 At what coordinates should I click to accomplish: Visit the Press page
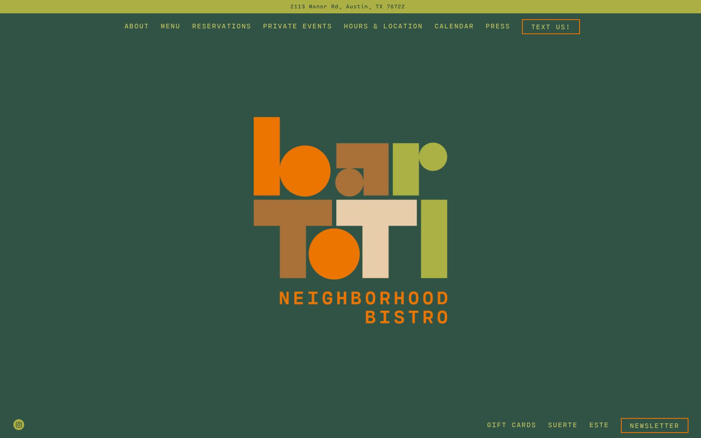click(x=498, y=26)
